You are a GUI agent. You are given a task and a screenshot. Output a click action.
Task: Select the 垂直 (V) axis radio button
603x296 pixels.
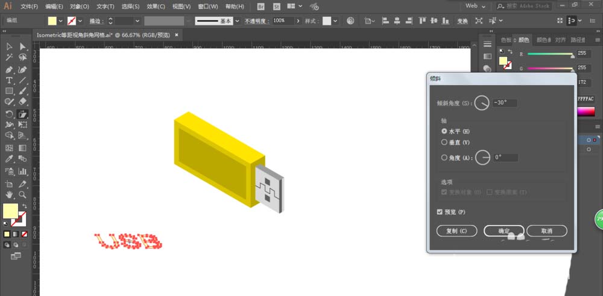click(x=444, y=143)
